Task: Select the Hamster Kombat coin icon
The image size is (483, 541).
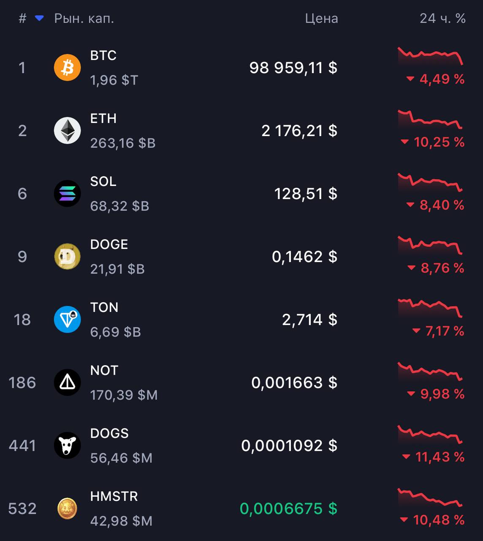Action: click(x=67, y=508)
